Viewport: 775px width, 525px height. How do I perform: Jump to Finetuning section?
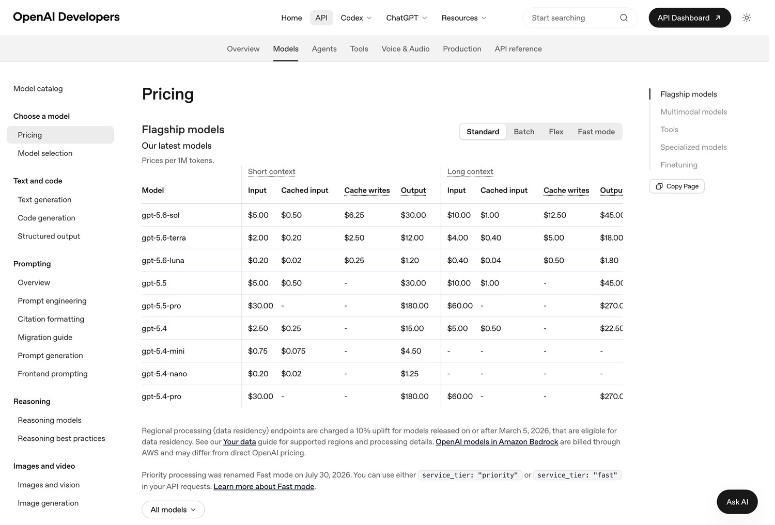pyautogui.click(x=679, y=165)
